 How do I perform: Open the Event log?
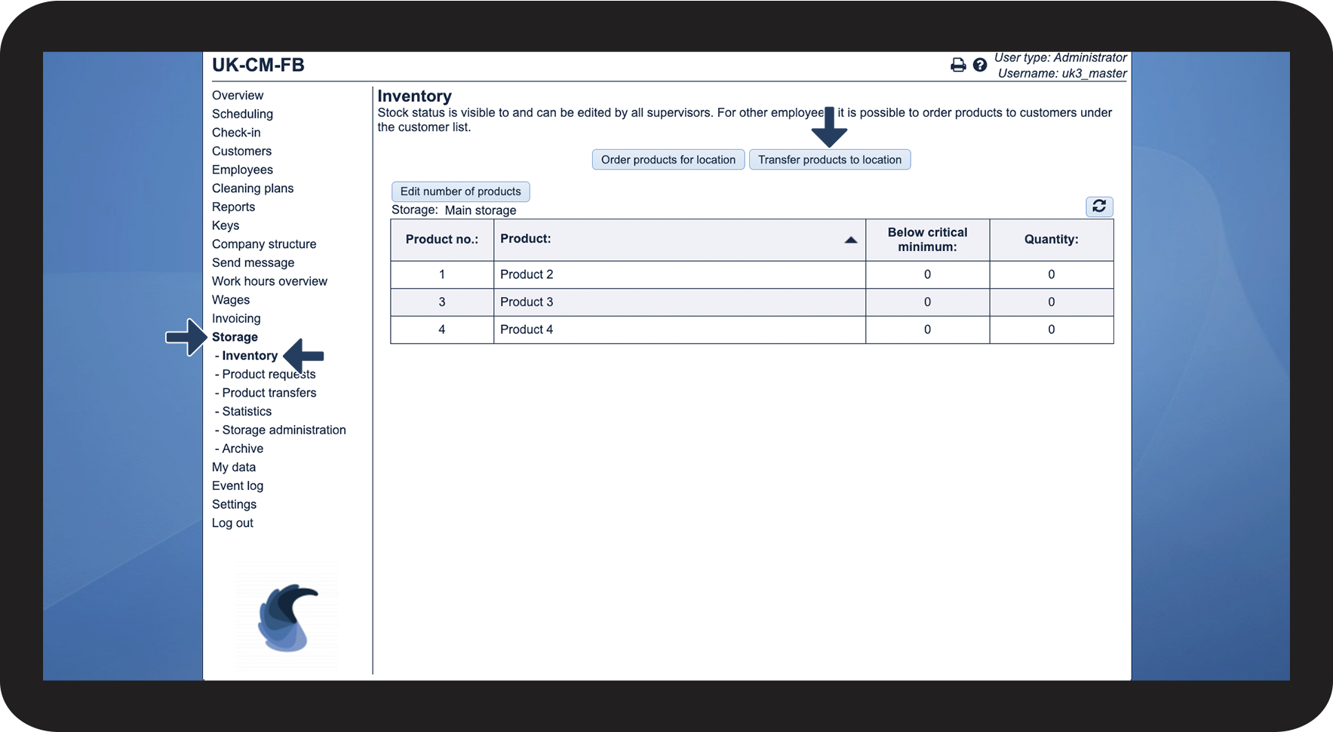[238, 486]
